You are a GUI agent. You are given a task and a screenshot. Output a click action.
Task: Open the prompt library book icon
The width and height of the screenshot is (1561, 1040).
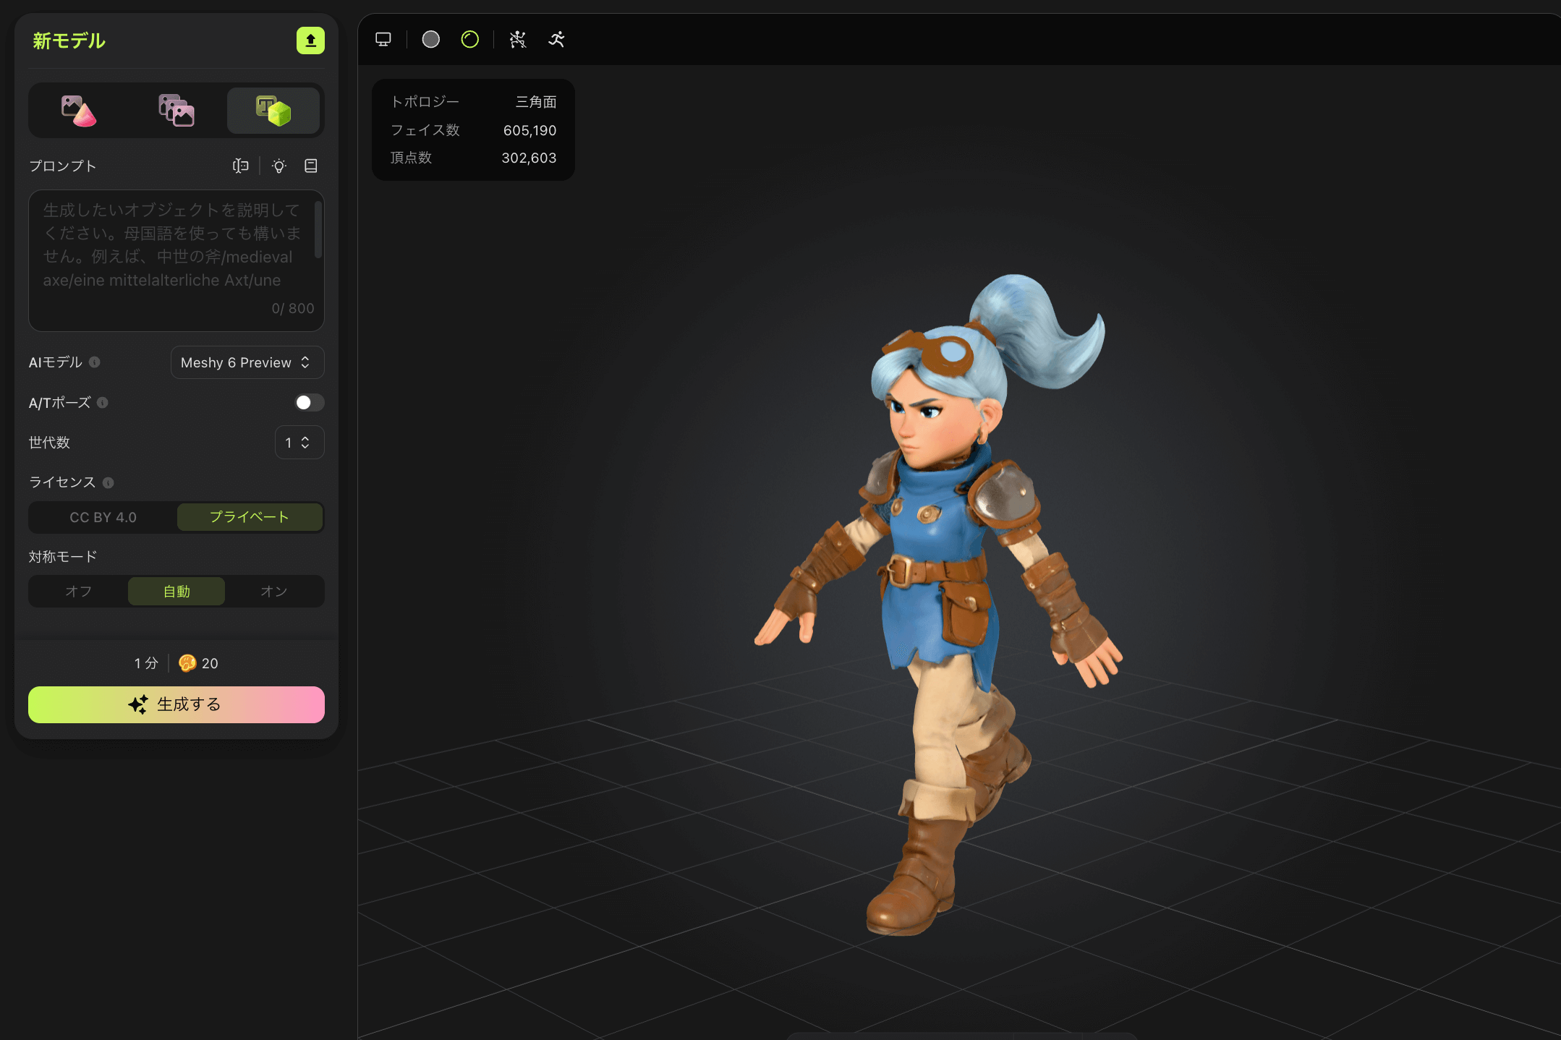311,166
